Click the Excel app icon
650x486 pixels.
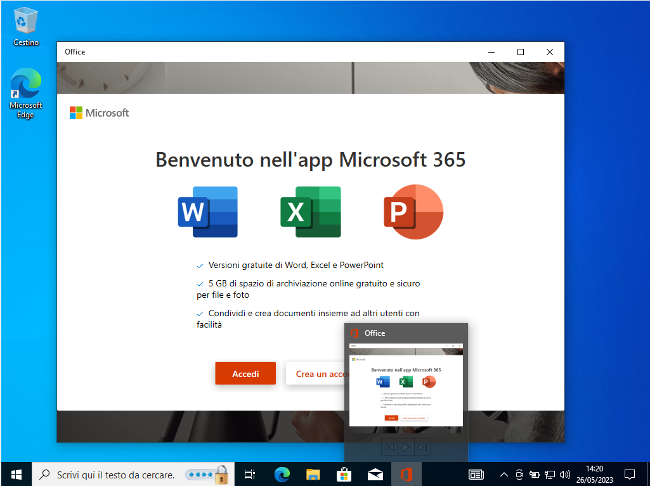point(311,212)
